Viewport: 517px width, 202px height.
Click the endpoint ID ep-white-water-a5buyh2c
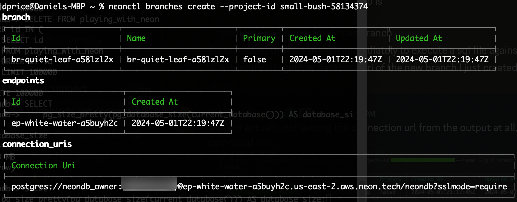[65, 123]
